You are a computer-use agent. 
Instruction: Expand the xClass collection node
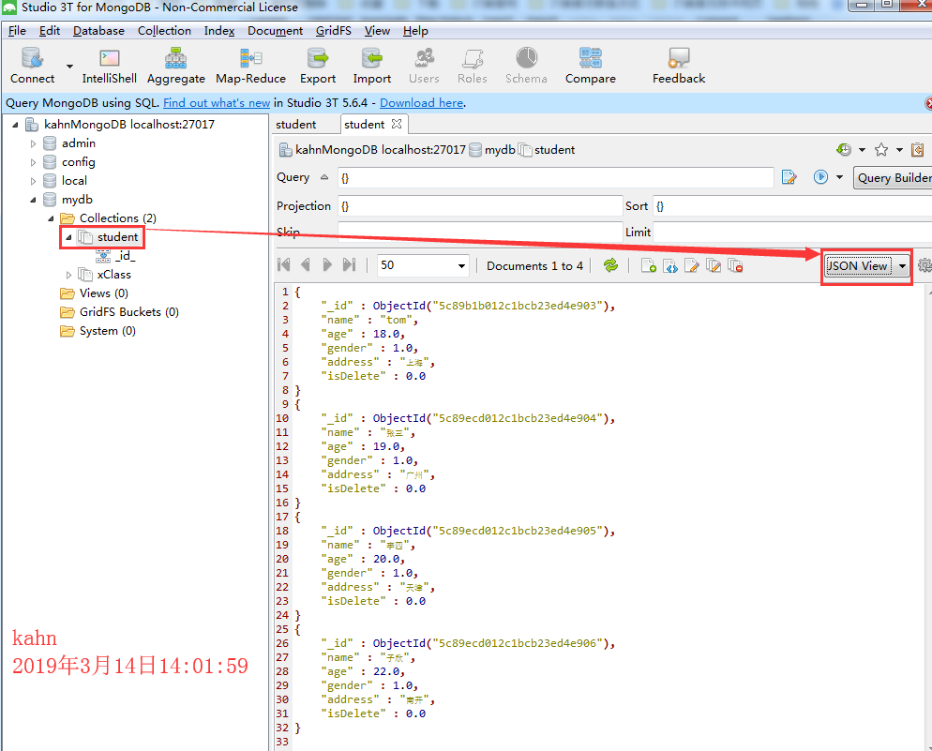pos(69,275)
